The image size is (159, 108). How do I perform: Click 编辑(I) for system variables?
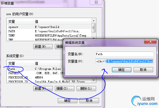point(65,88)
